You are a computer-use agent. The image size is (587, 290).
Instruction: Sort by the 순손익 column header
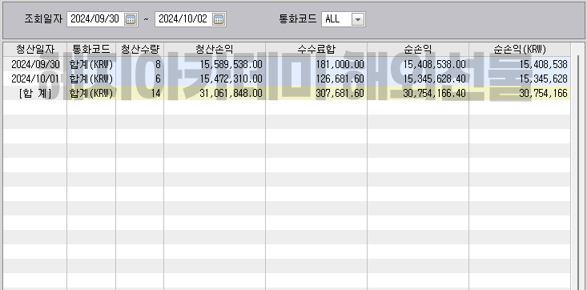point(418,49)
